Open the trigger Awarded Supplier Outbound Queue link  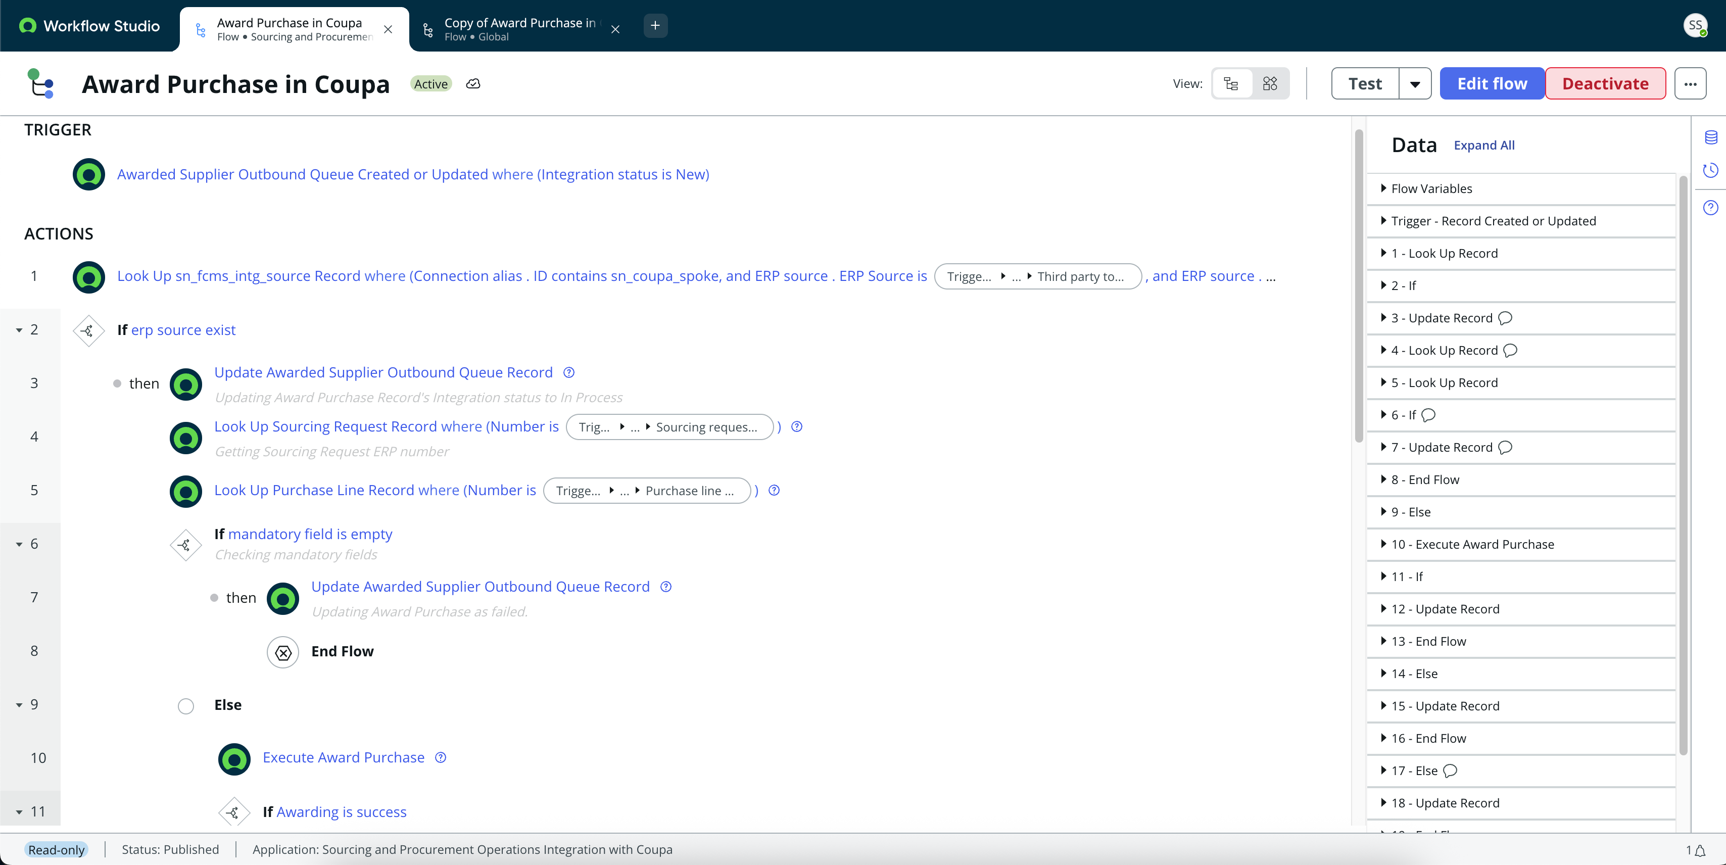click(413, 174)
